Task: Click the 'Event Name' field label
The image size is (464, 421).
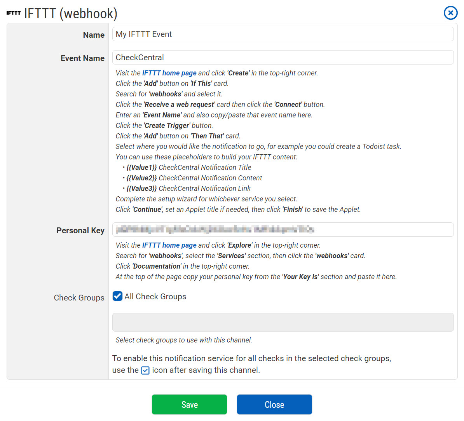Action: 82,58
